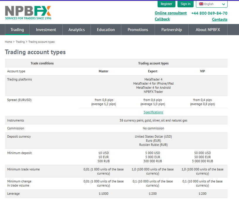Click the Trade conditions table header
This screenshot has width=239, height=200.
[x=42, y=63]
